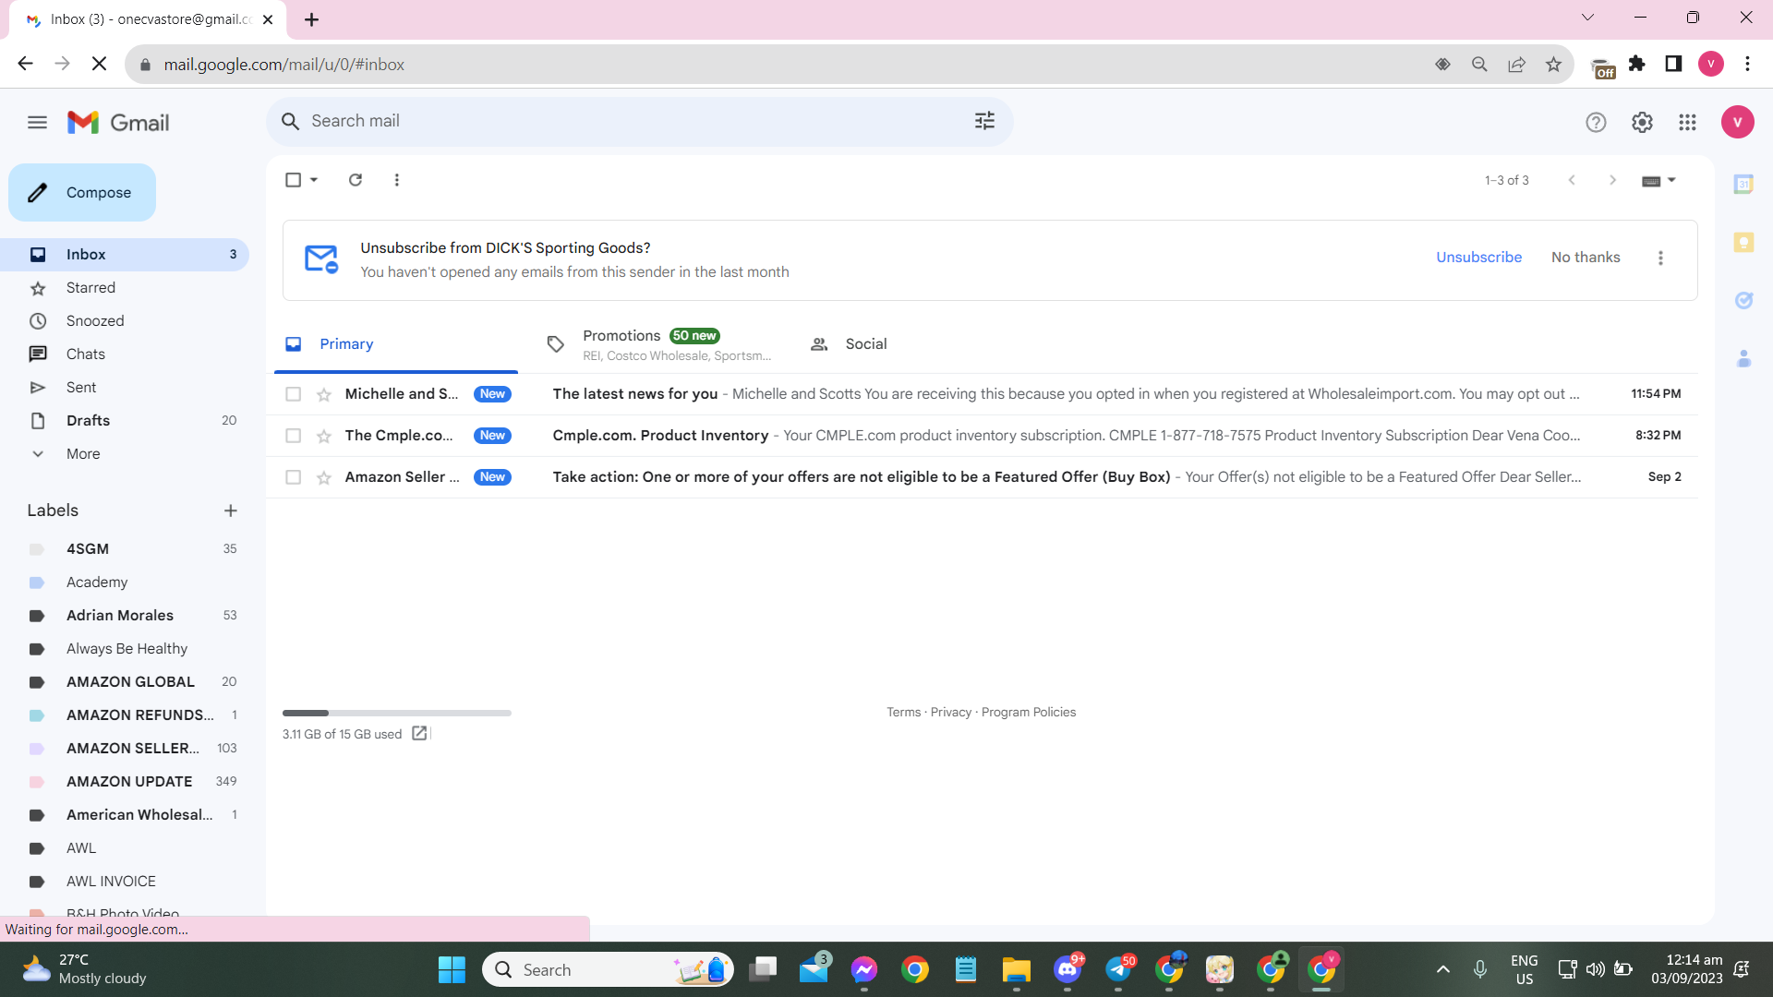Open Chrome side panel icon
This screenshot has height=997, width=1773.
(1673, 64)
